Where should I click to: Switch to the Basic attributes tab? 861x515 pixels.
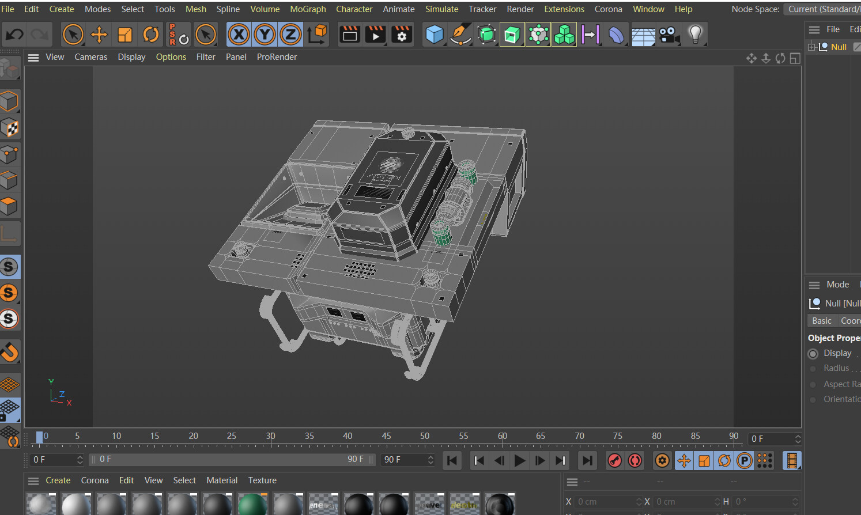coord(821,321)
